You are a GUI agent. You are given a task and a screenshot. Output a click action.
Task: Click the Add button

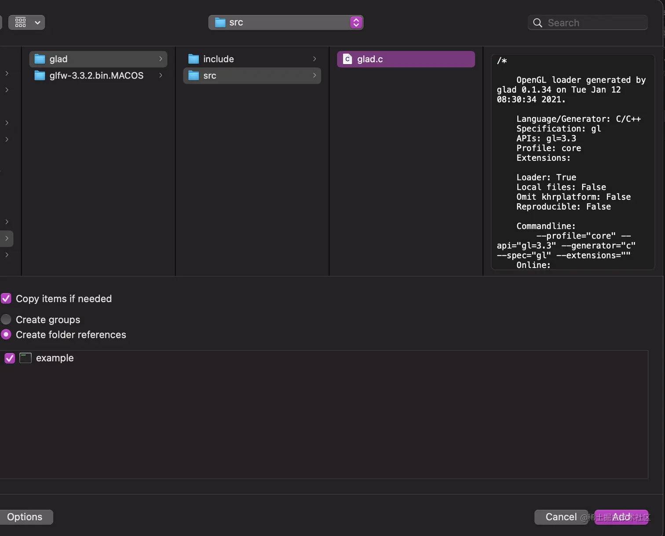[621, 517]
